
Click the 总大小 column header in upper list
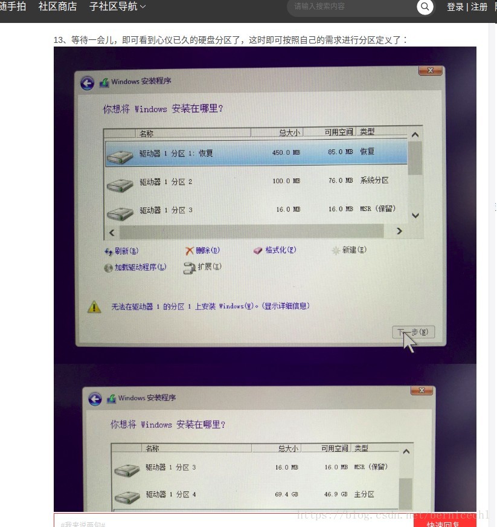(277, 132)
